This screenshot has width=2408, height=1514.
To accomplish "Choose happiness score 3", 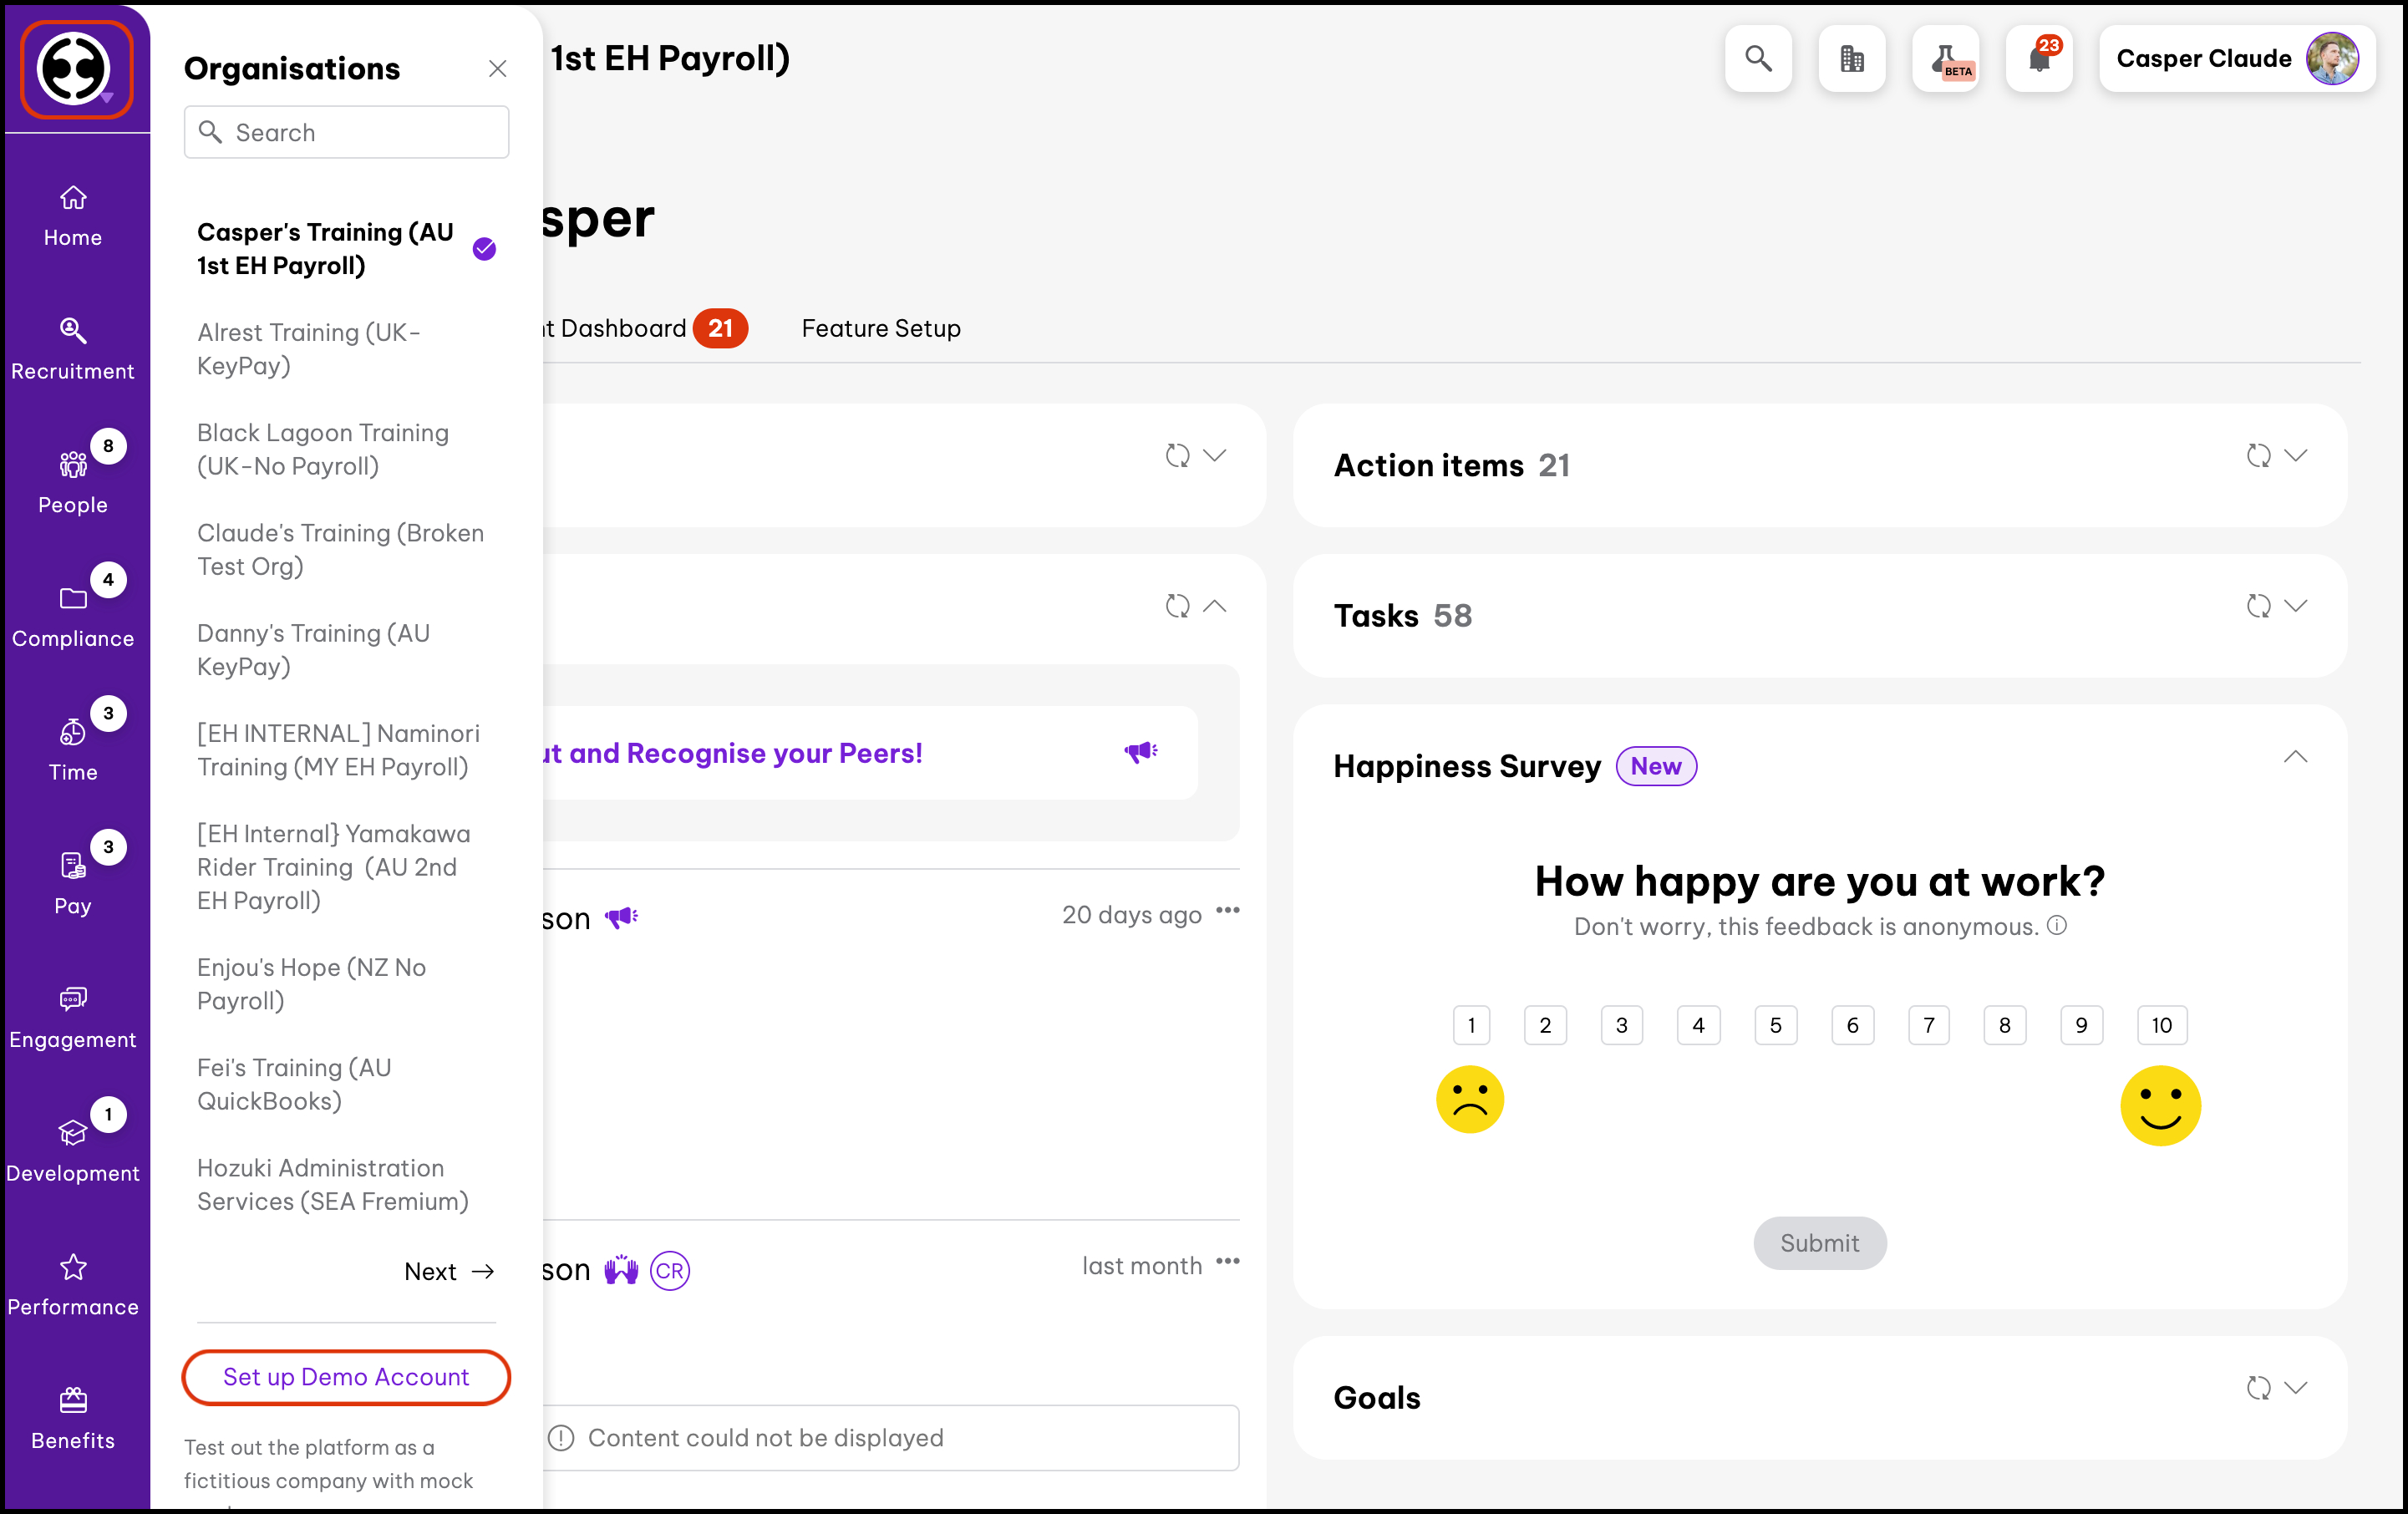I will 1621,1025.
